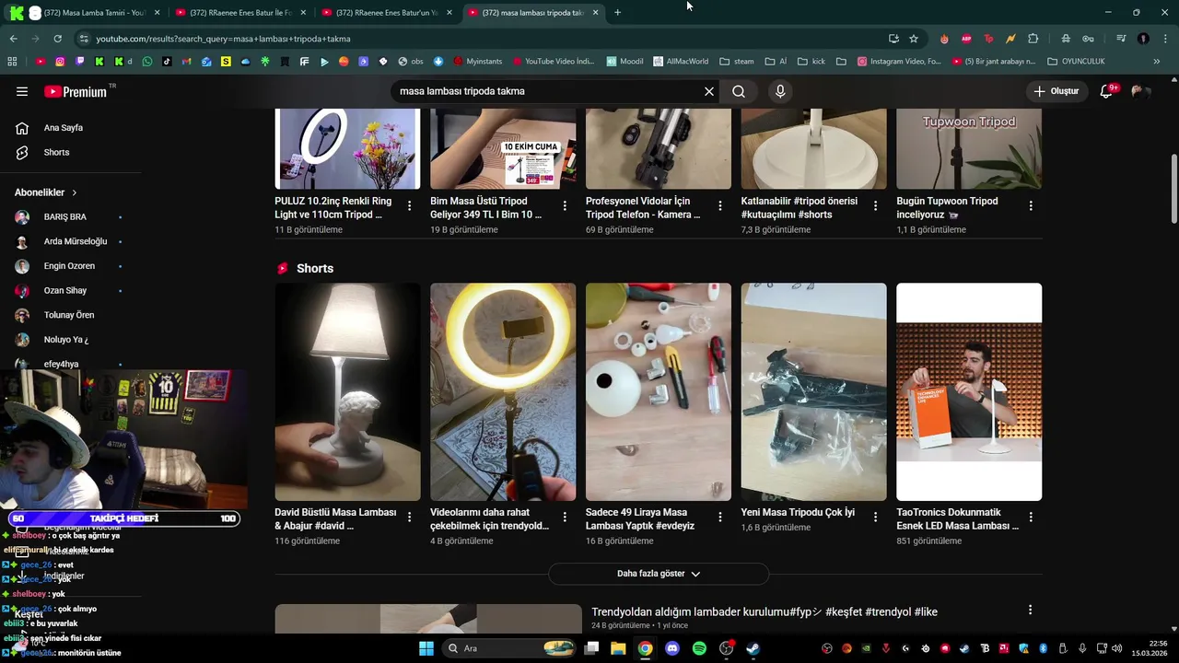
Task: Go to YouTube Premium home logo
Action: [76, 91]
